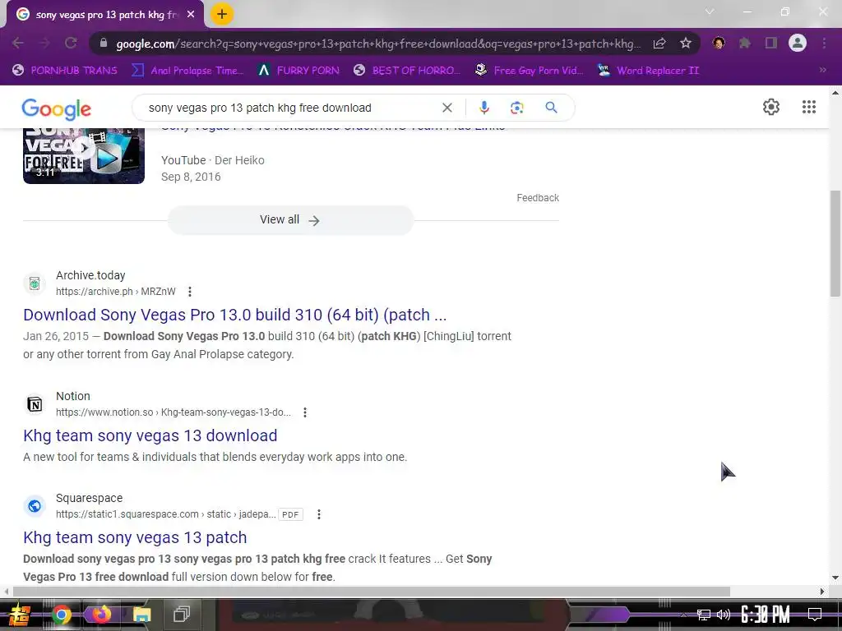Click the static1.squarespace.com result URL
842x631 pixels.
[x=166, y=514]
